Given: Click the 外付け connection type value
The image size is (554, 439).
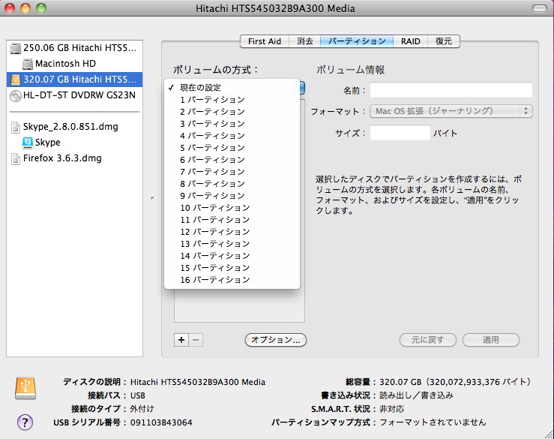Looking at the screenshot, I should [x=142, y=409].
